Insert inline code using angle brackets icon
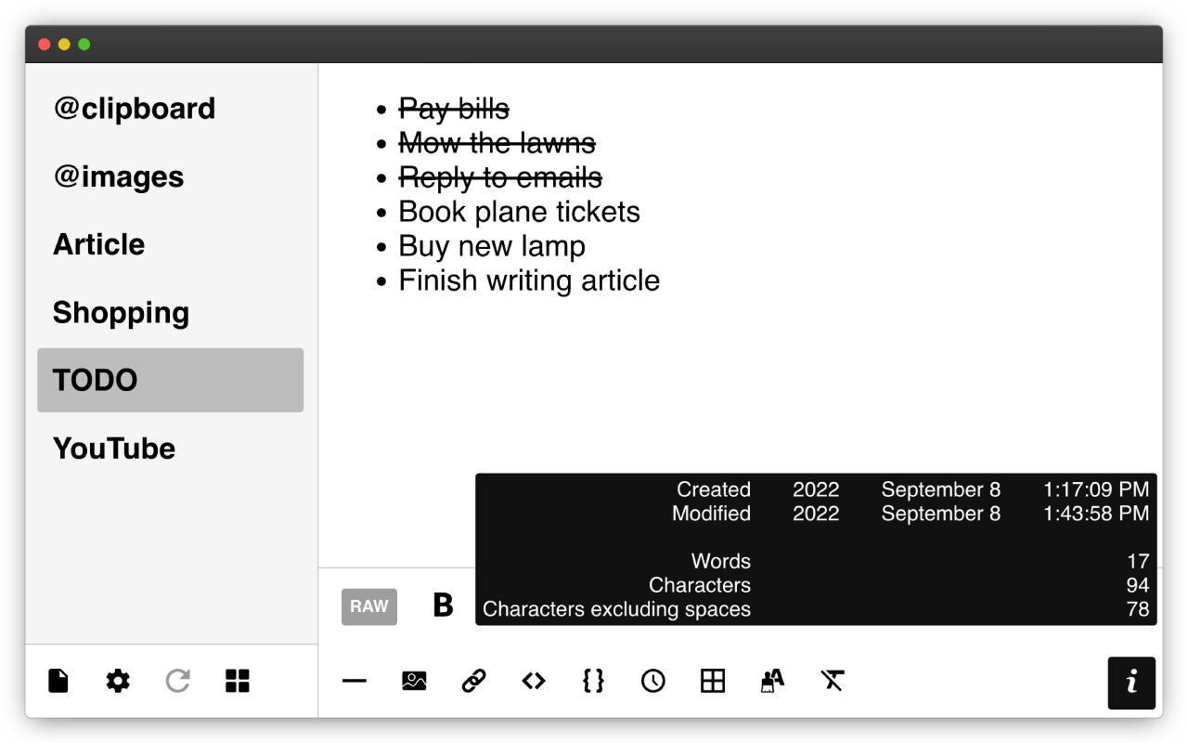Image resolution: width=1188 pixels, height=743 pixels. (534, 681)
